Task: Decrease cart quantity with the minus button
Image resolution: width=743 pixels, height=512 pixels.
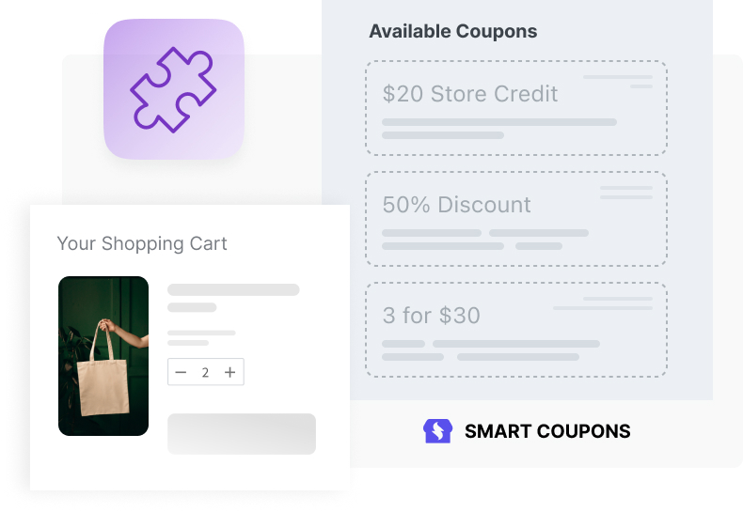Action: tap(181, 373)
